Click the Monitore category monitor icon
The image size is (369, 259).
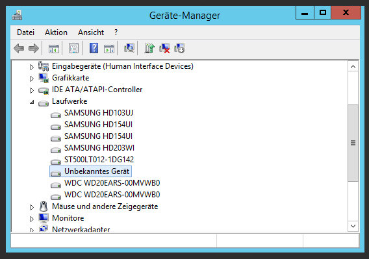pyautogui.click(x=44, y=218)
